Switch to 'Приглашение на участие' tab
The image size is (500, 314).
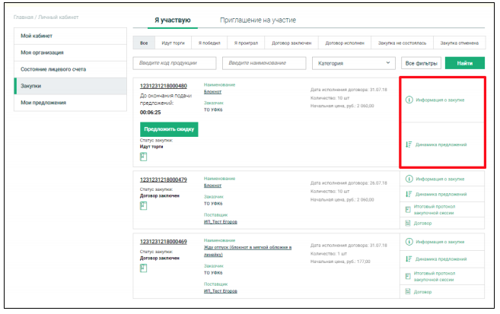pyautogui.click(x=258, y=21)
